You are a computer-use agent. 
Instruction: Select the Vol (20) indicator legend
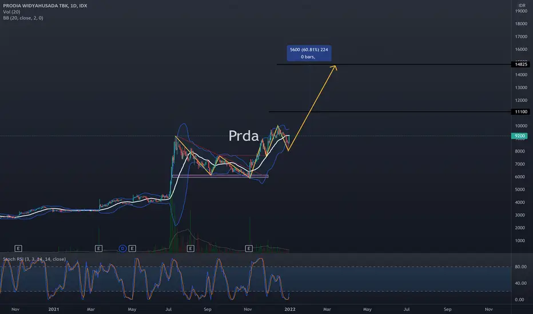click(x=11, y=12)
